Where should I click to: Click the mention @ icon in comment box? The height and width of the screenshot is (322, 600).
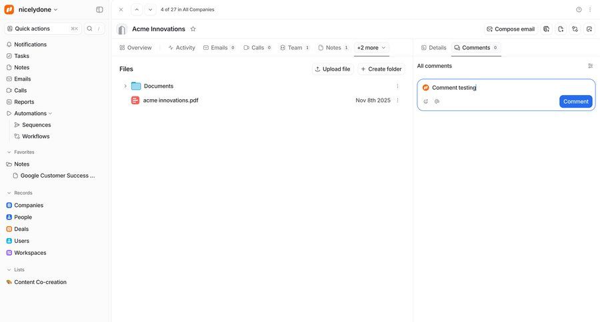coord(437,102)
